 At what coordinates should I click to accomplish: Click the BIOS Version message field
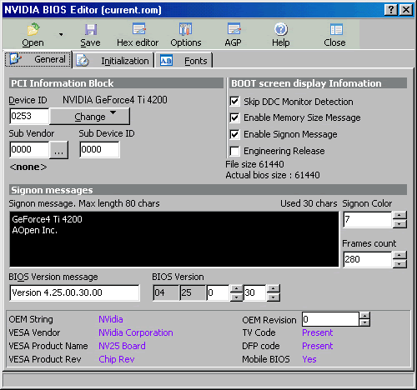[74, 292]
